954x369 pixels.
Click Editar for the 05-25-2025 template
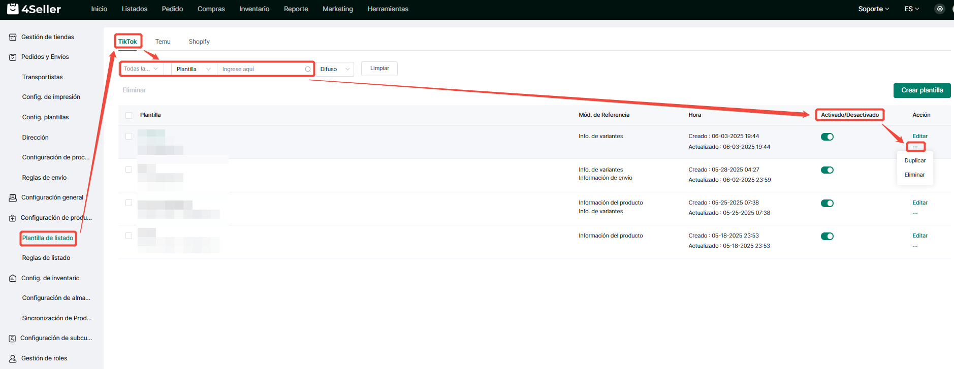point(920,203)
